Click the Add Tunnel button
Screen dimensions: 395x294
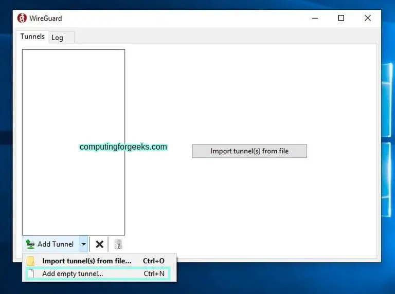[51, 244]
